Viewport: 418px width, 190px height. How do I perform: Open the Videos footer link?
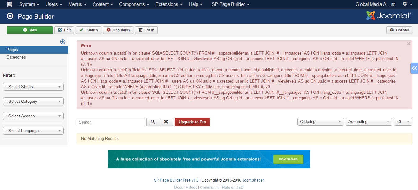191,188
